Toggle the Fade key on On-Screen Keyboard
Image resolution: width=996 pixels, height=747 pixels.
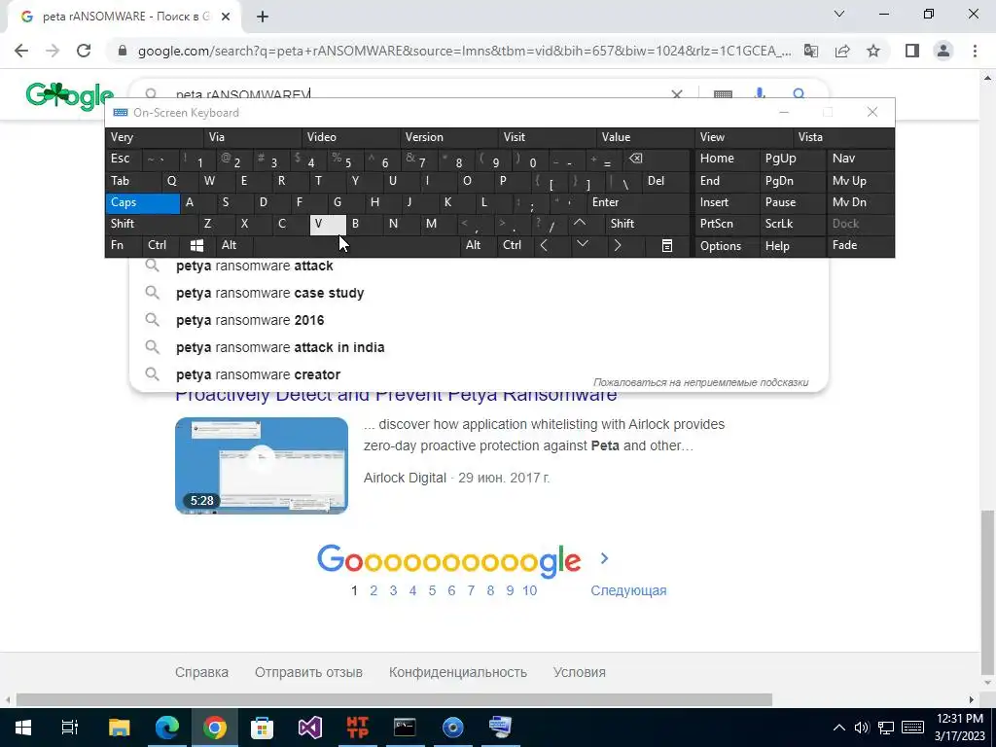click(x=860, y=245)
